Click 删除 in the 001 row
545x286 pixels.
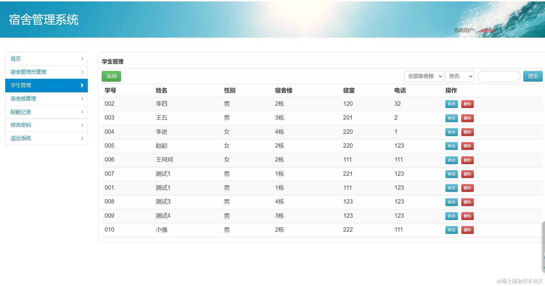(x=467, y=188)
